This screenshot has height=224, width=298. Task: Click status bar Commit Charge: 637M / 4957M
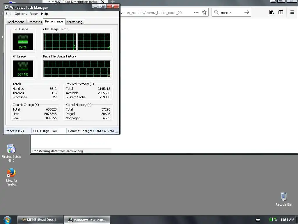[91, 131]
